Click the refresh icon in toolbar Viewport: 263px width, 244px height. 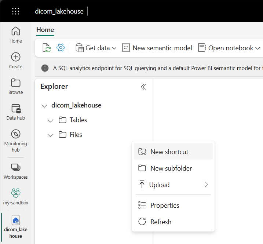point(47,48)
